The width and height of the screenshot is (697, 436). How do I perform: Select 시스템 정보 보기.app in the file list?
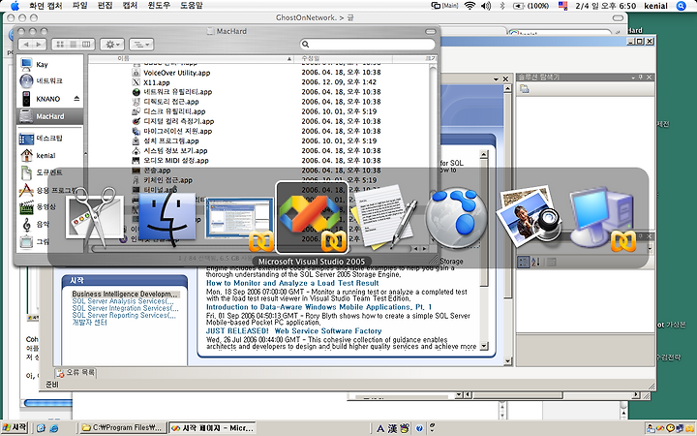tap(175, 151)
